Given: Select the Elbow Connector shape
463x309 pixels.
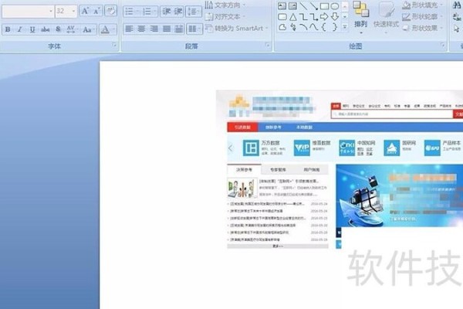Looking at the screenshot, I should point(303,17).
